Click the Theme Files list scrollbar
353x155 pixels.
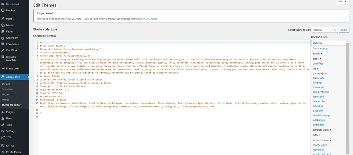coord(347,97)
